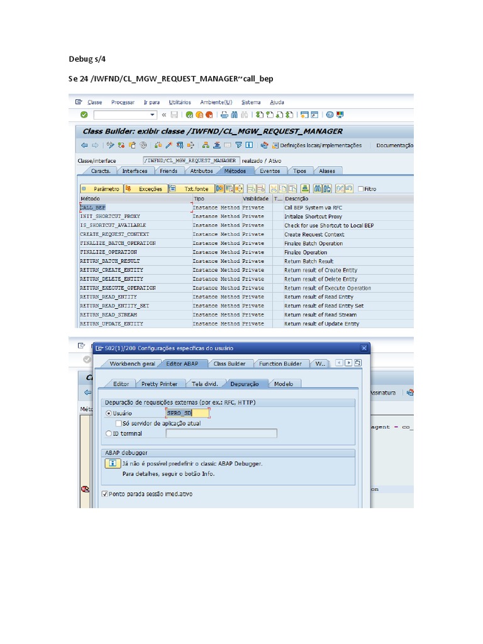Click the Txt.fonte button
Image resolution: width=483 pixels, height=644 pixels.
click(191, 189)
